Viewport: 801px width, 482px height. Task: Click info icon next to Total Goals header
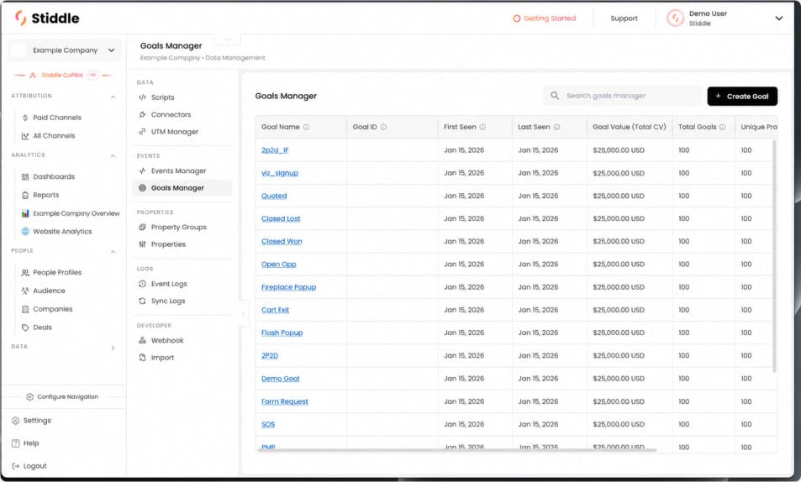pyautogui.click(x=722, y=127)
